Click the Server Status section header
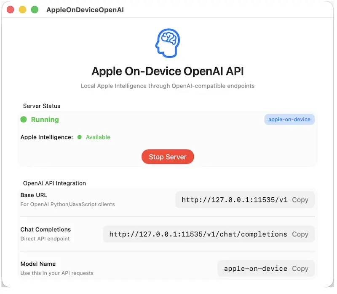Screen dimensions: 337x294 (x=42, y=106)
